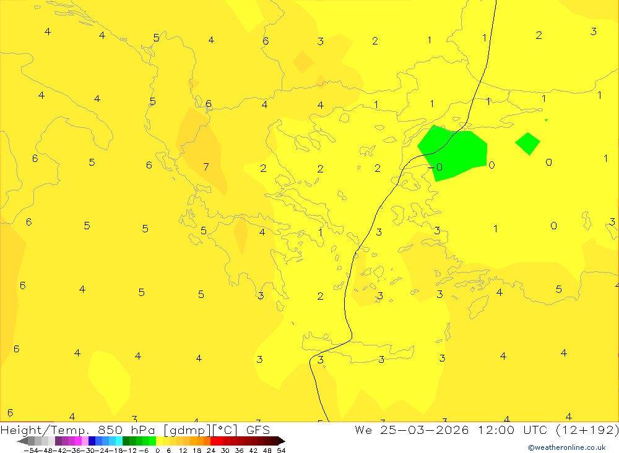Pick the bright red legend swatch at 24

(214, 441)
